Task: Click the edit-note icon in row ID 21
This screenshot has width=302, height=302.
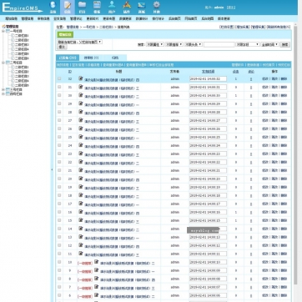Action: (81, 170)
